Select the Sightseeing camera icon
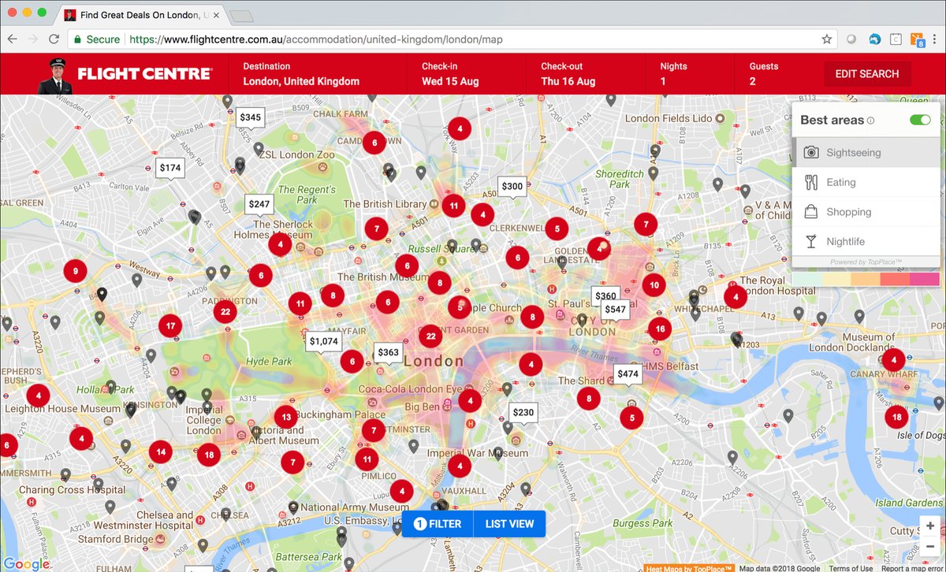Viewport: 946px width, 572px height. coord(811,152)
